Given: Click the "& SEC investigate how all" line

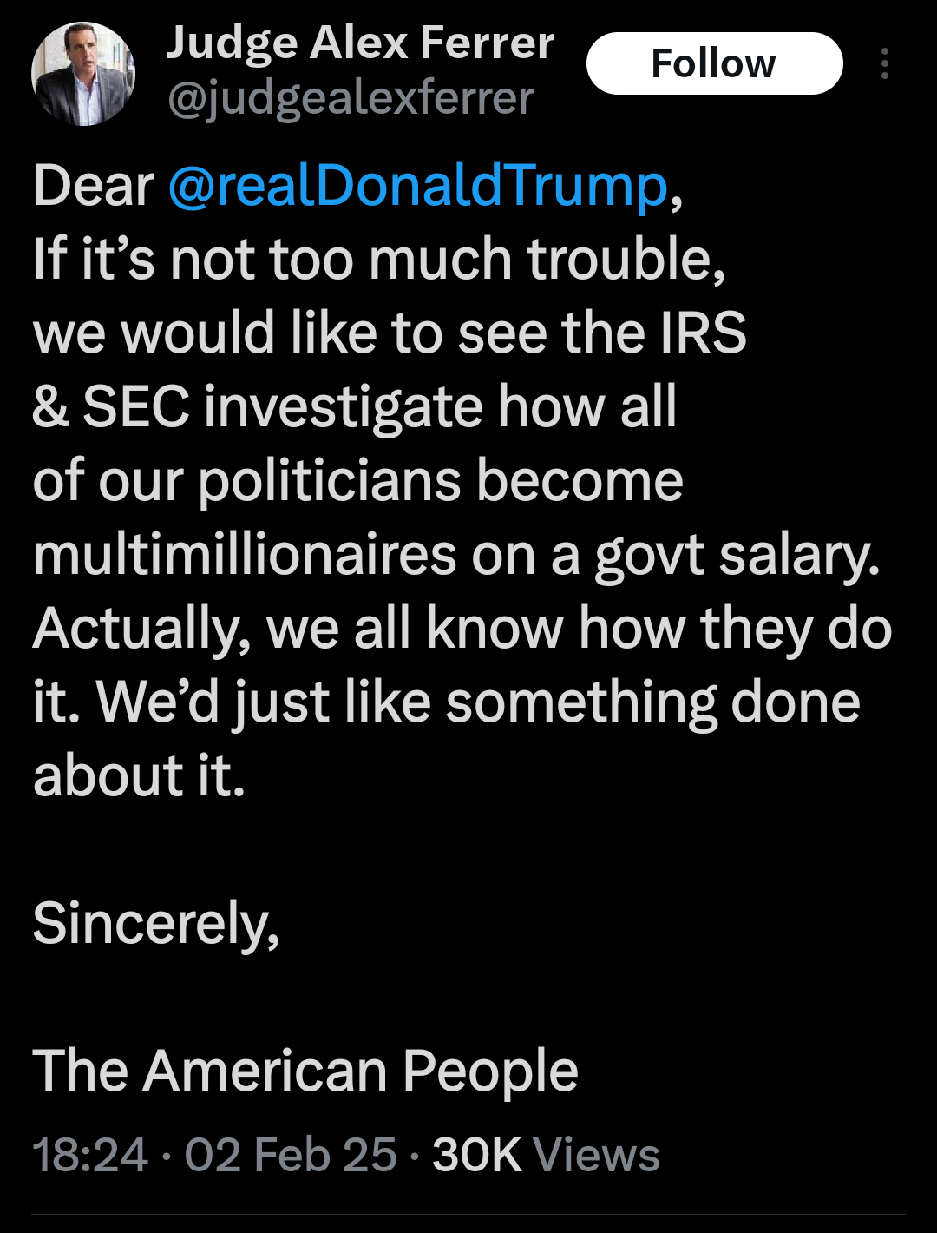Looking at the screenshot, I should coord(354,406).
